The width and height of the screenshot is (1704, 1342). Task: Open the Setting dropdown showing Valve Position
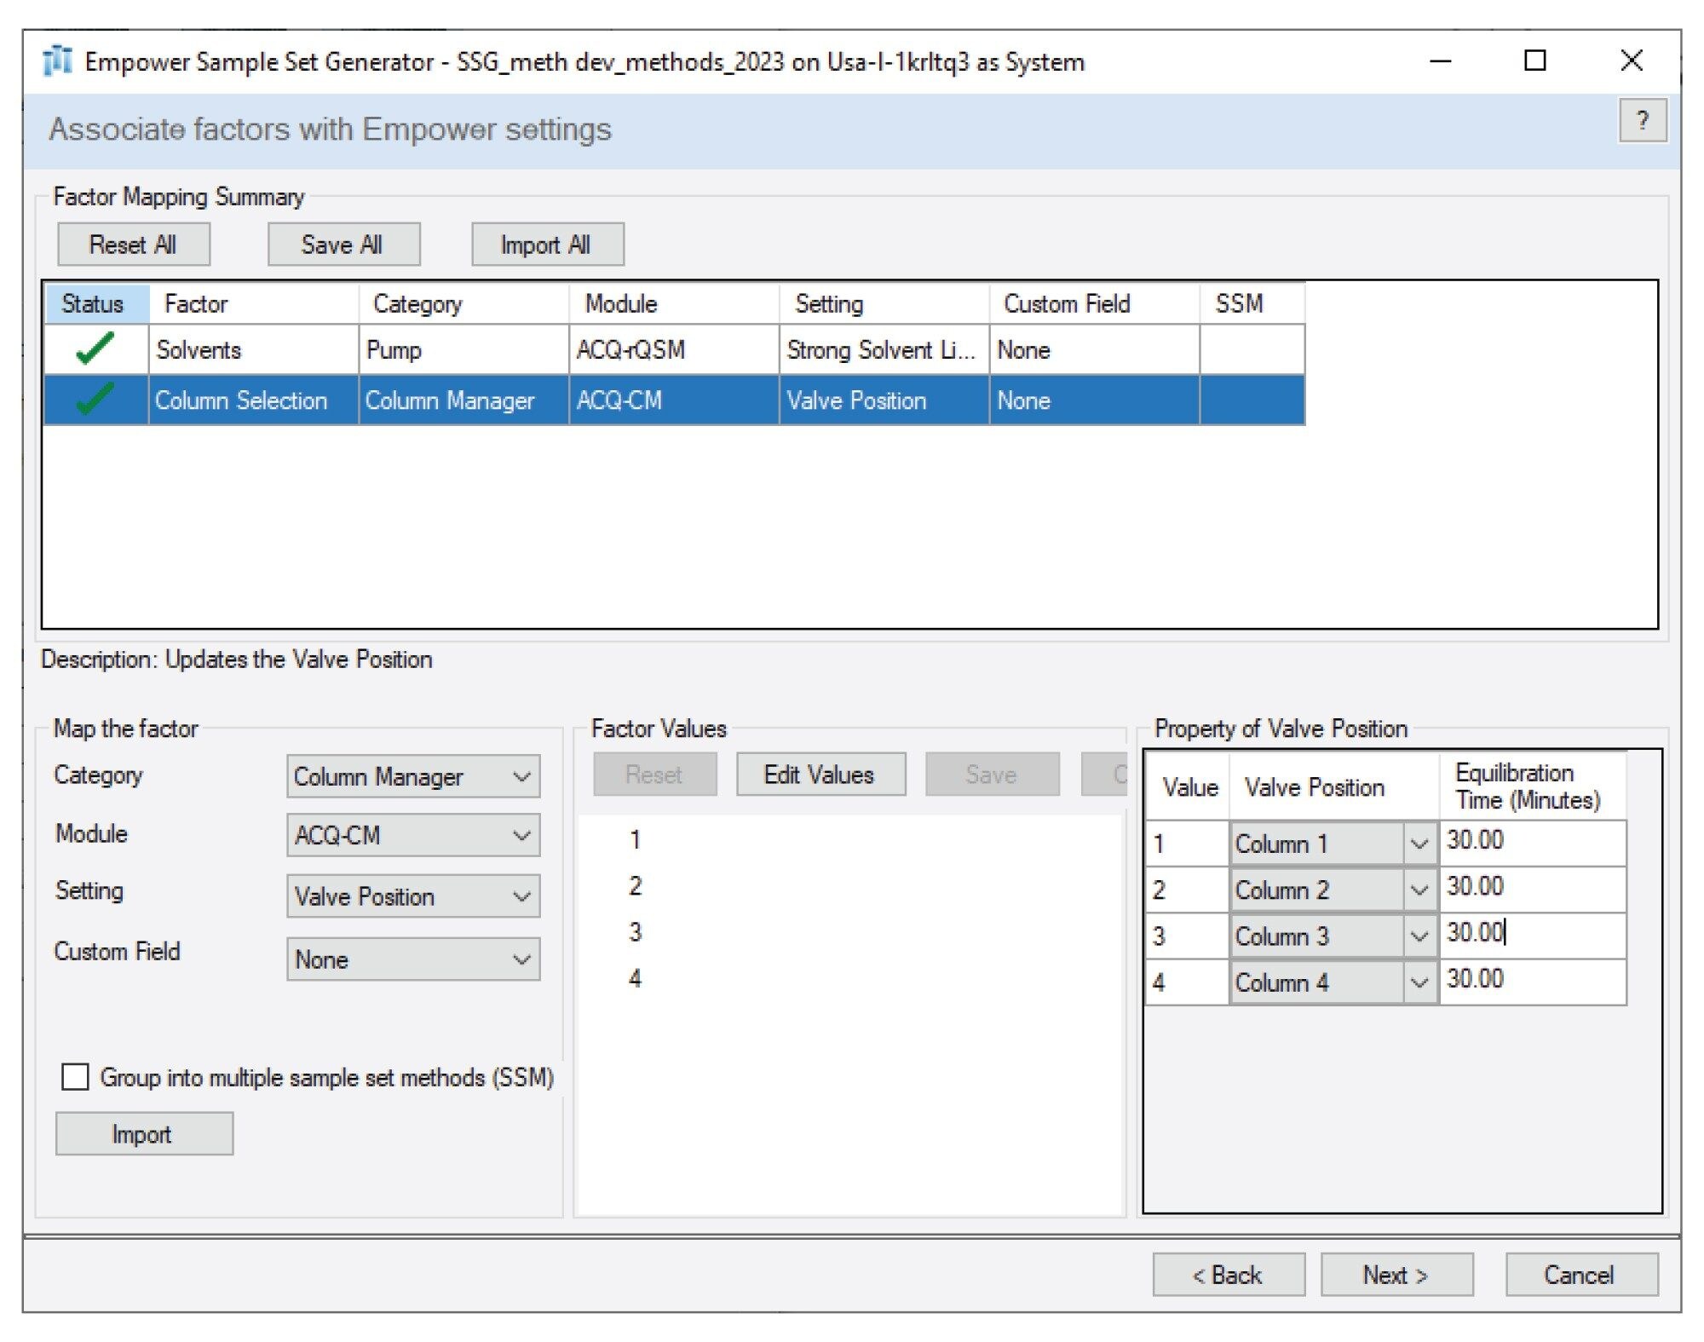pyautogui.click(x=413, y=896)
